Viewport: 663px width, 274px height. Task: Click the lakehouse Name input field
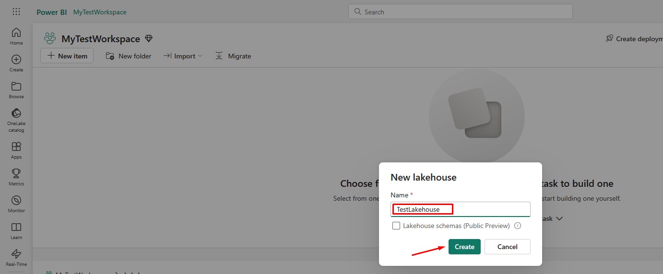tap(461, 209)
